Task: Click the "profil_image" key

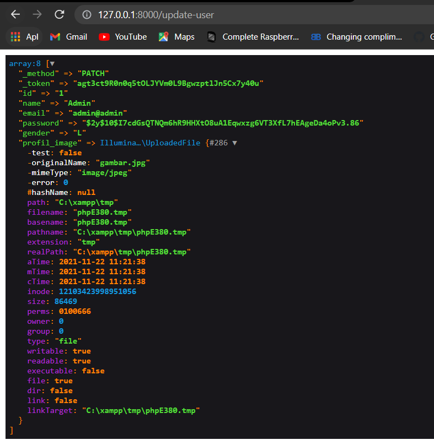Action: coord(50,143)
